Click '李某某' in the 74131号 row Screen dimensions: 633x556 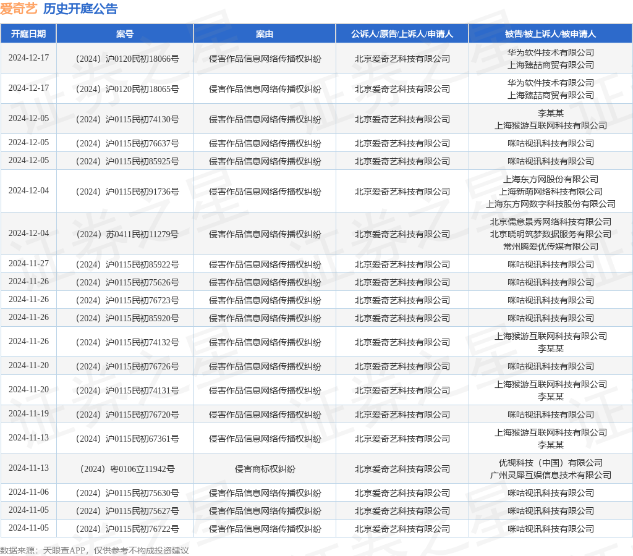(x=551, y=397)
